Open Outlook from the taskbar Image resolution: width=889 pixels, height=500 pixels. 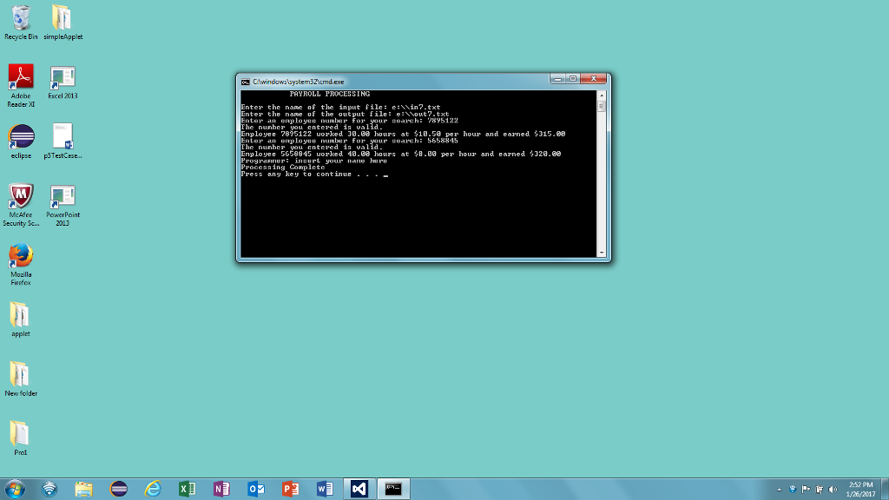(x=256, y=489)
